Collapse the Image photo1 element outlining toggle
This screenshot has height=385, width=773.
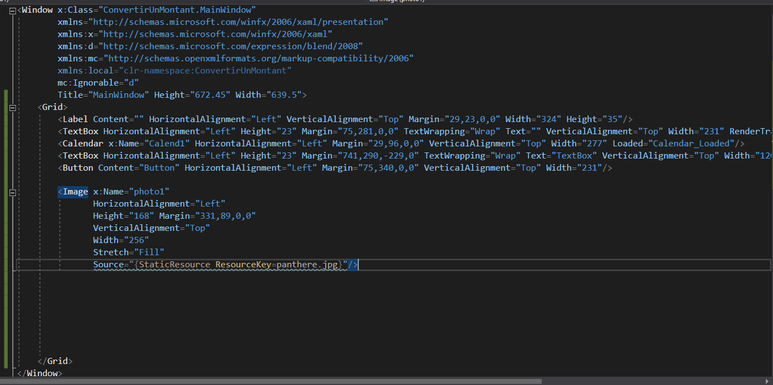click(x=12, y=192)
